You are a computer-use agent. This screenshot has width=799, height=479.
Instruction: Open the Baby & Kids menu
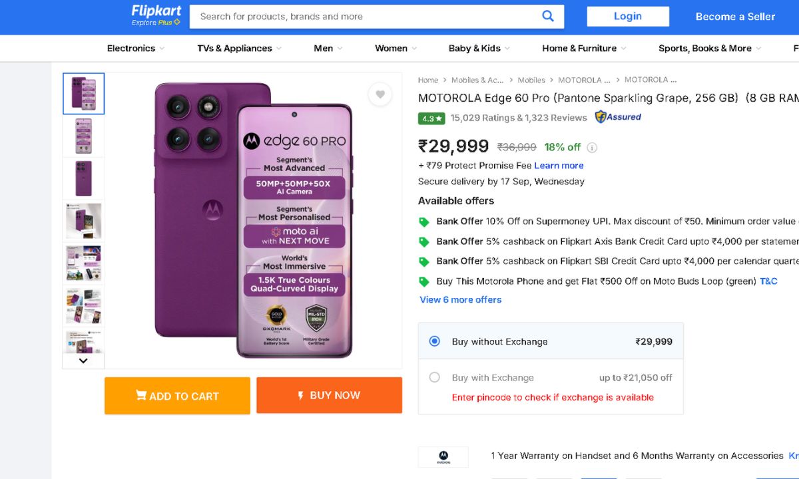point(479,49)
